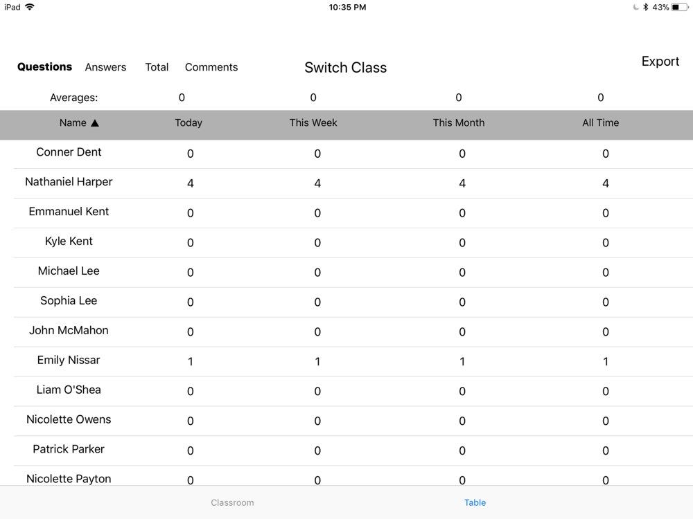The image size is (693, 519).
Task: Open the Comments segment
Action: (211, 67)
